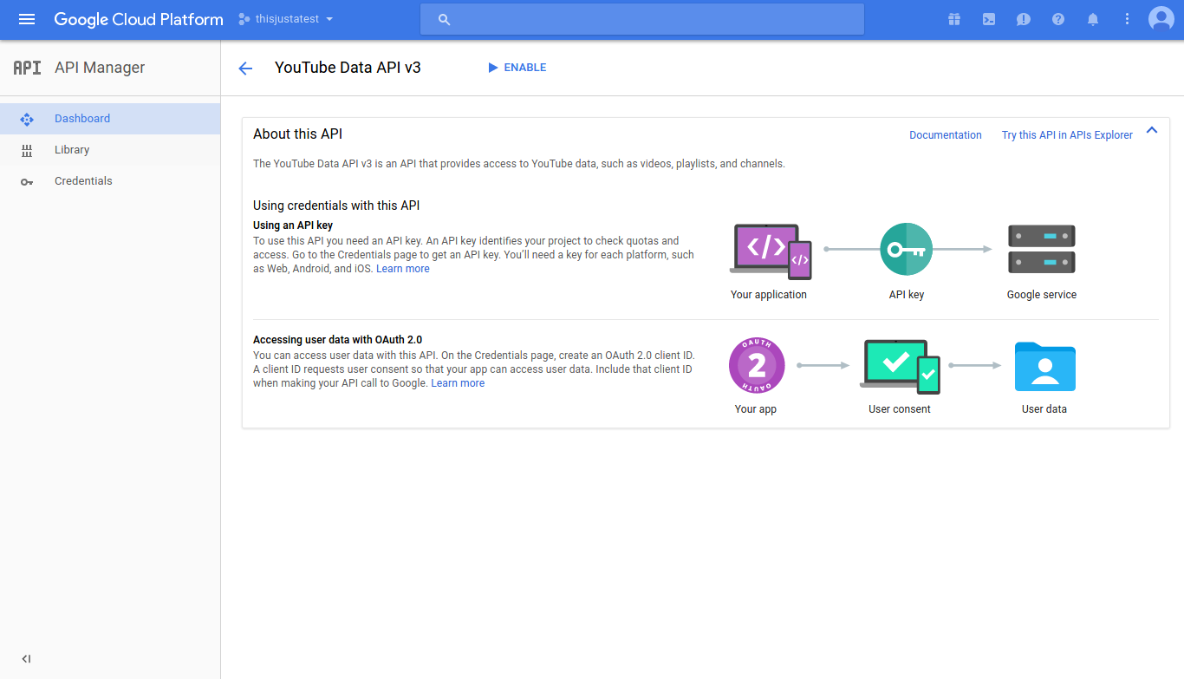Open Try this API in APIs Explorer

[1067, 135]
